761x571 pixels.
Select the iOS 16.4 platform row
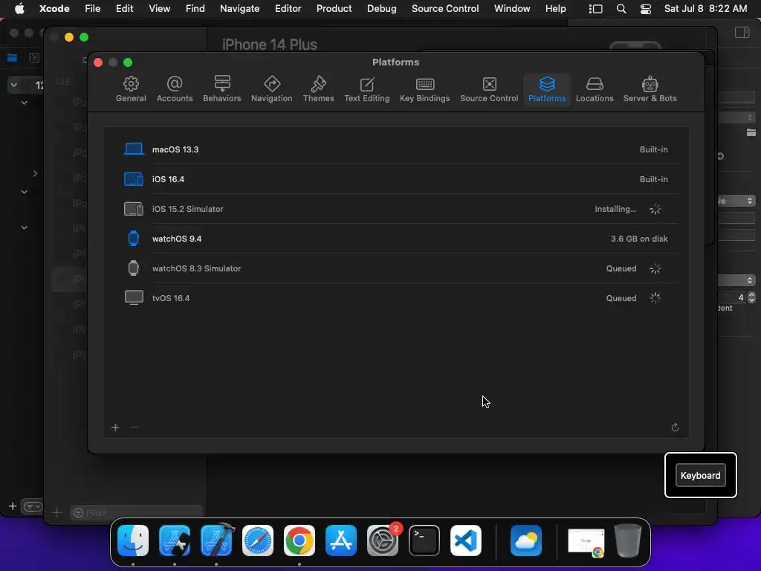(x=395, y=179)
